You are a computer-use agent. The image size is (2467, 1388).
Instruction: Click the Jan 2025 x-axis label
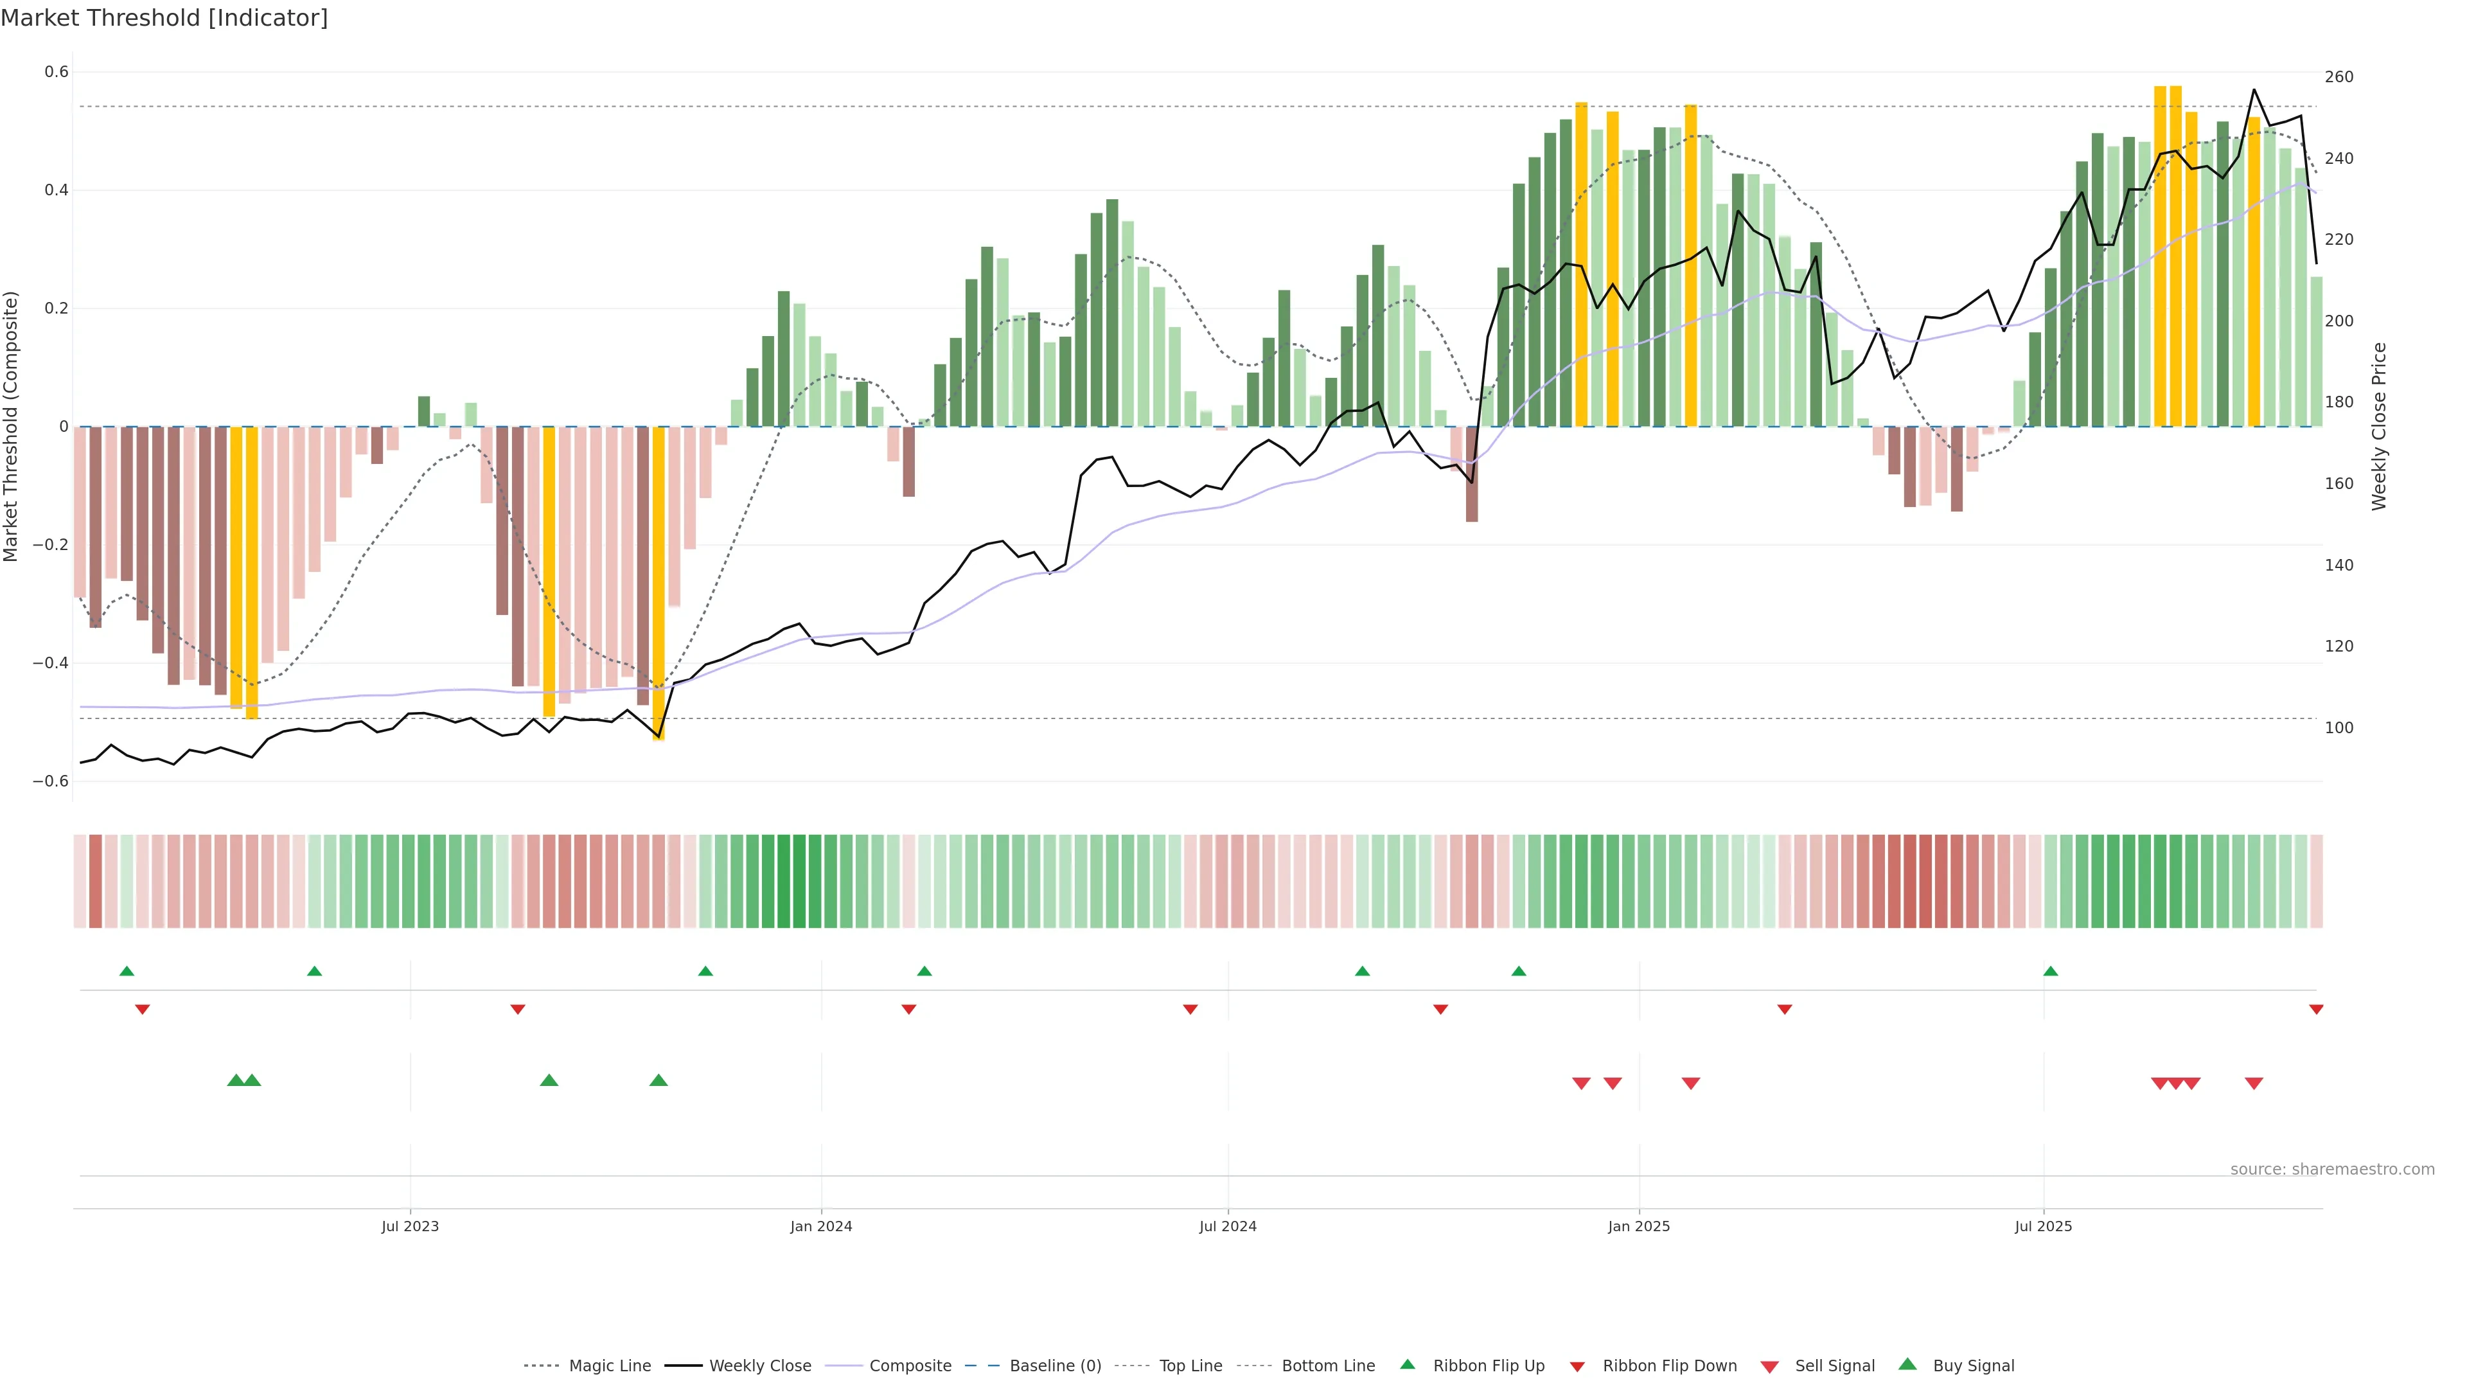point(1639,1226)
